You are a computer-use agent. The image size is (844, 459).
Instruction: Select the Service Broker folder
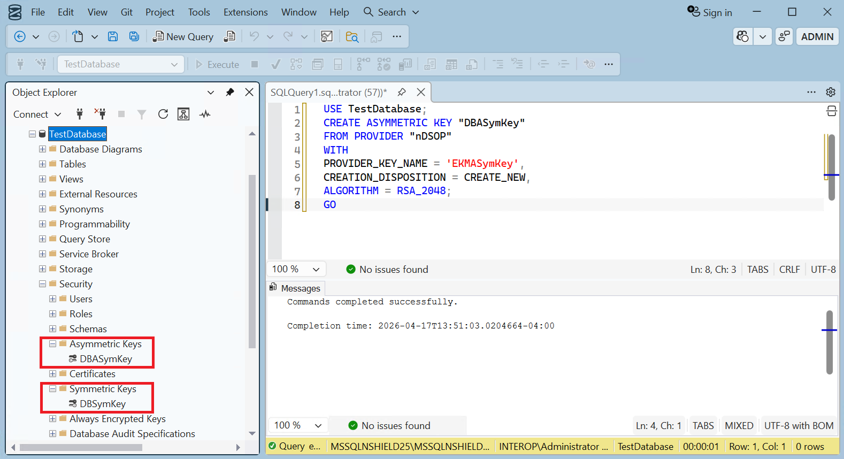(x=89, y=254)
